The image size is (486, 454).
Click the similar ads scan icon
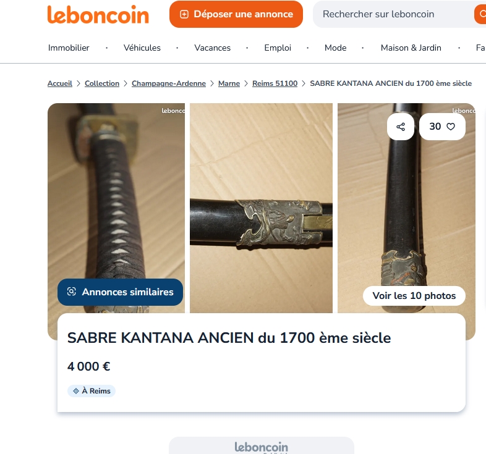pos(72,292)
